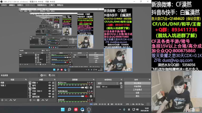Open source properties gear below the Sources list
The image size is (202, 113).
pos(38,100)
